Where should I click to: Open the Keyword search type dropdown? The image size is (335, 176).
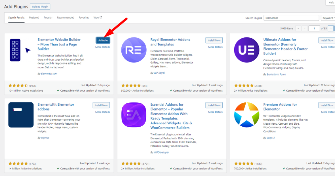click(328, 18)
